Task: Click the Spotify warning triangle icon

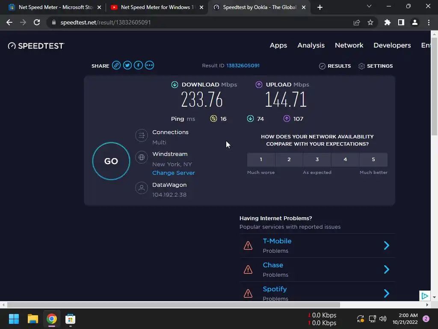Action: coord(248,294)
